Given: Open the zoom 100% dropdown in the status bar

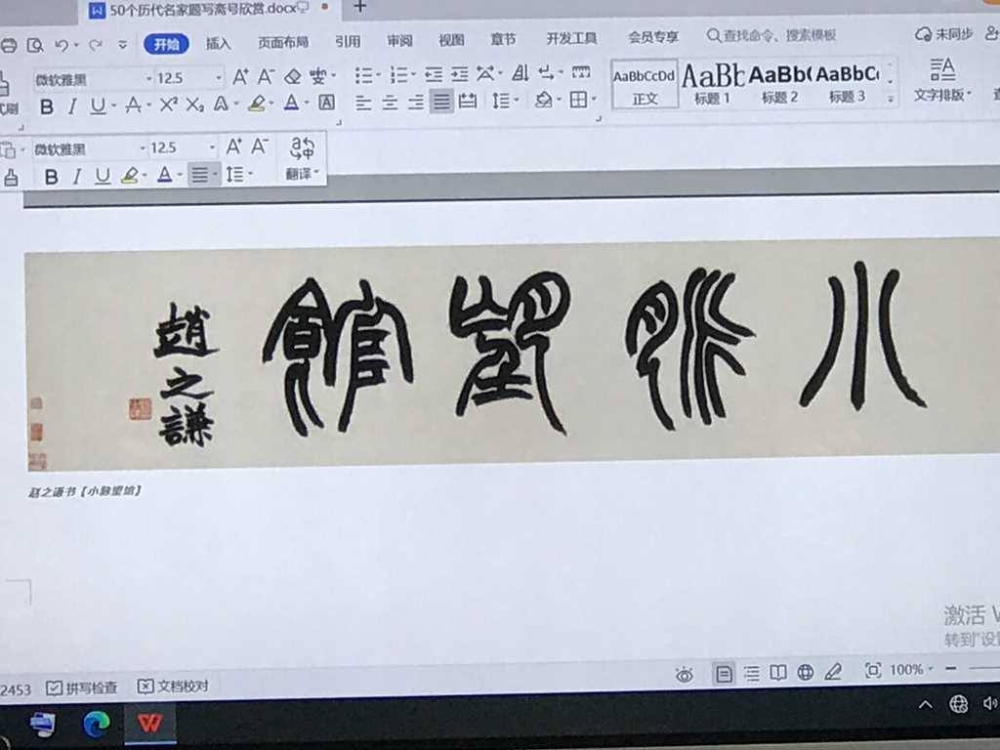Looking at the screenshot, I should coord(912,670).
